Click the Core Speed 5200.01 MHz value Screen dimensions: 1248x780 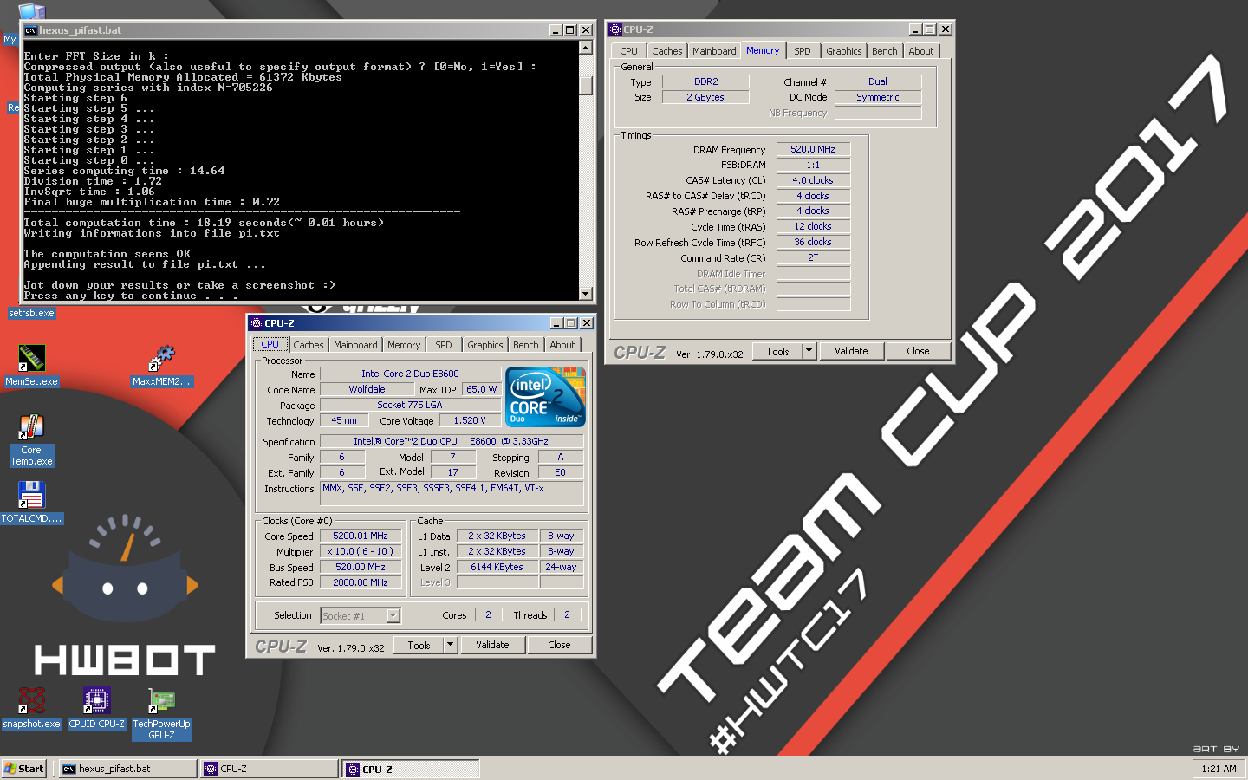pyautogui.click(x=361, y=536)
